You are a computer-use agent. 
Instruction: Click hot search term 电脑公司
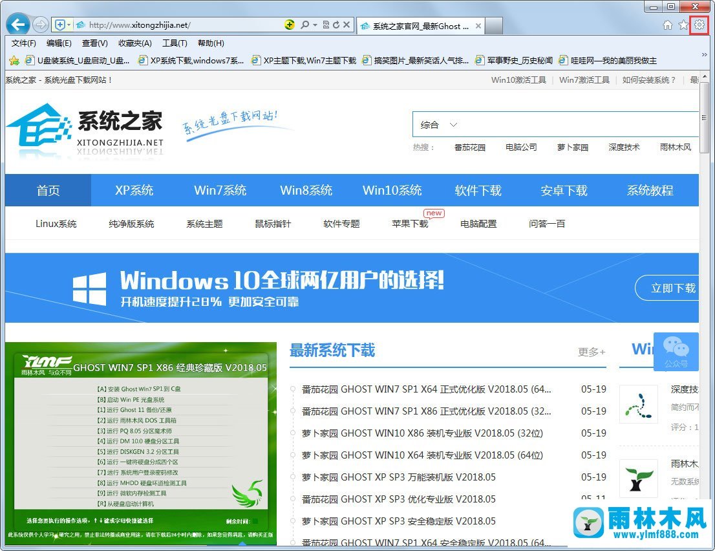(x=521, y=147)
